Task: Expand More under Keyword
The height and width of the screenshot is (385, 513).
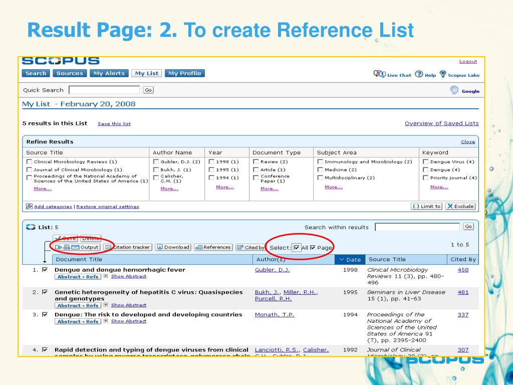Action: 439,187
